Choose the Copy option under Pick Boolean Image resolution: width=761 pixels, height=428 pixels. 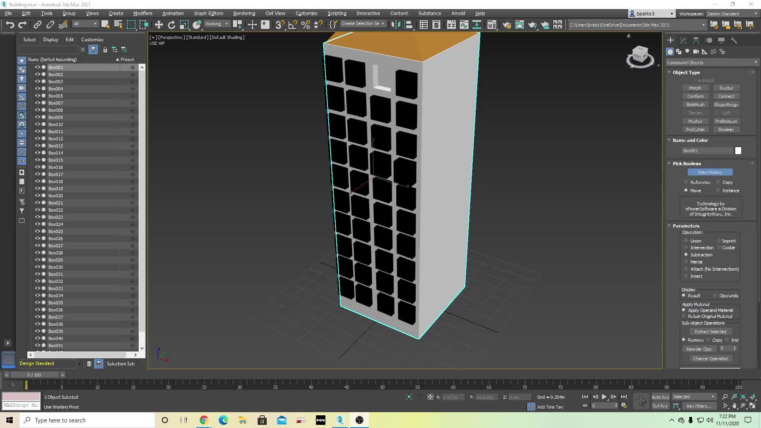pos(718,182)
